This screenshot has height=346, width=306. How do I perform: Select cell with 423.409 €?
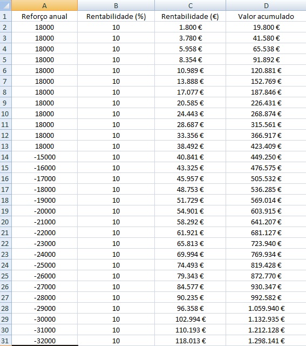click(266, 146)
